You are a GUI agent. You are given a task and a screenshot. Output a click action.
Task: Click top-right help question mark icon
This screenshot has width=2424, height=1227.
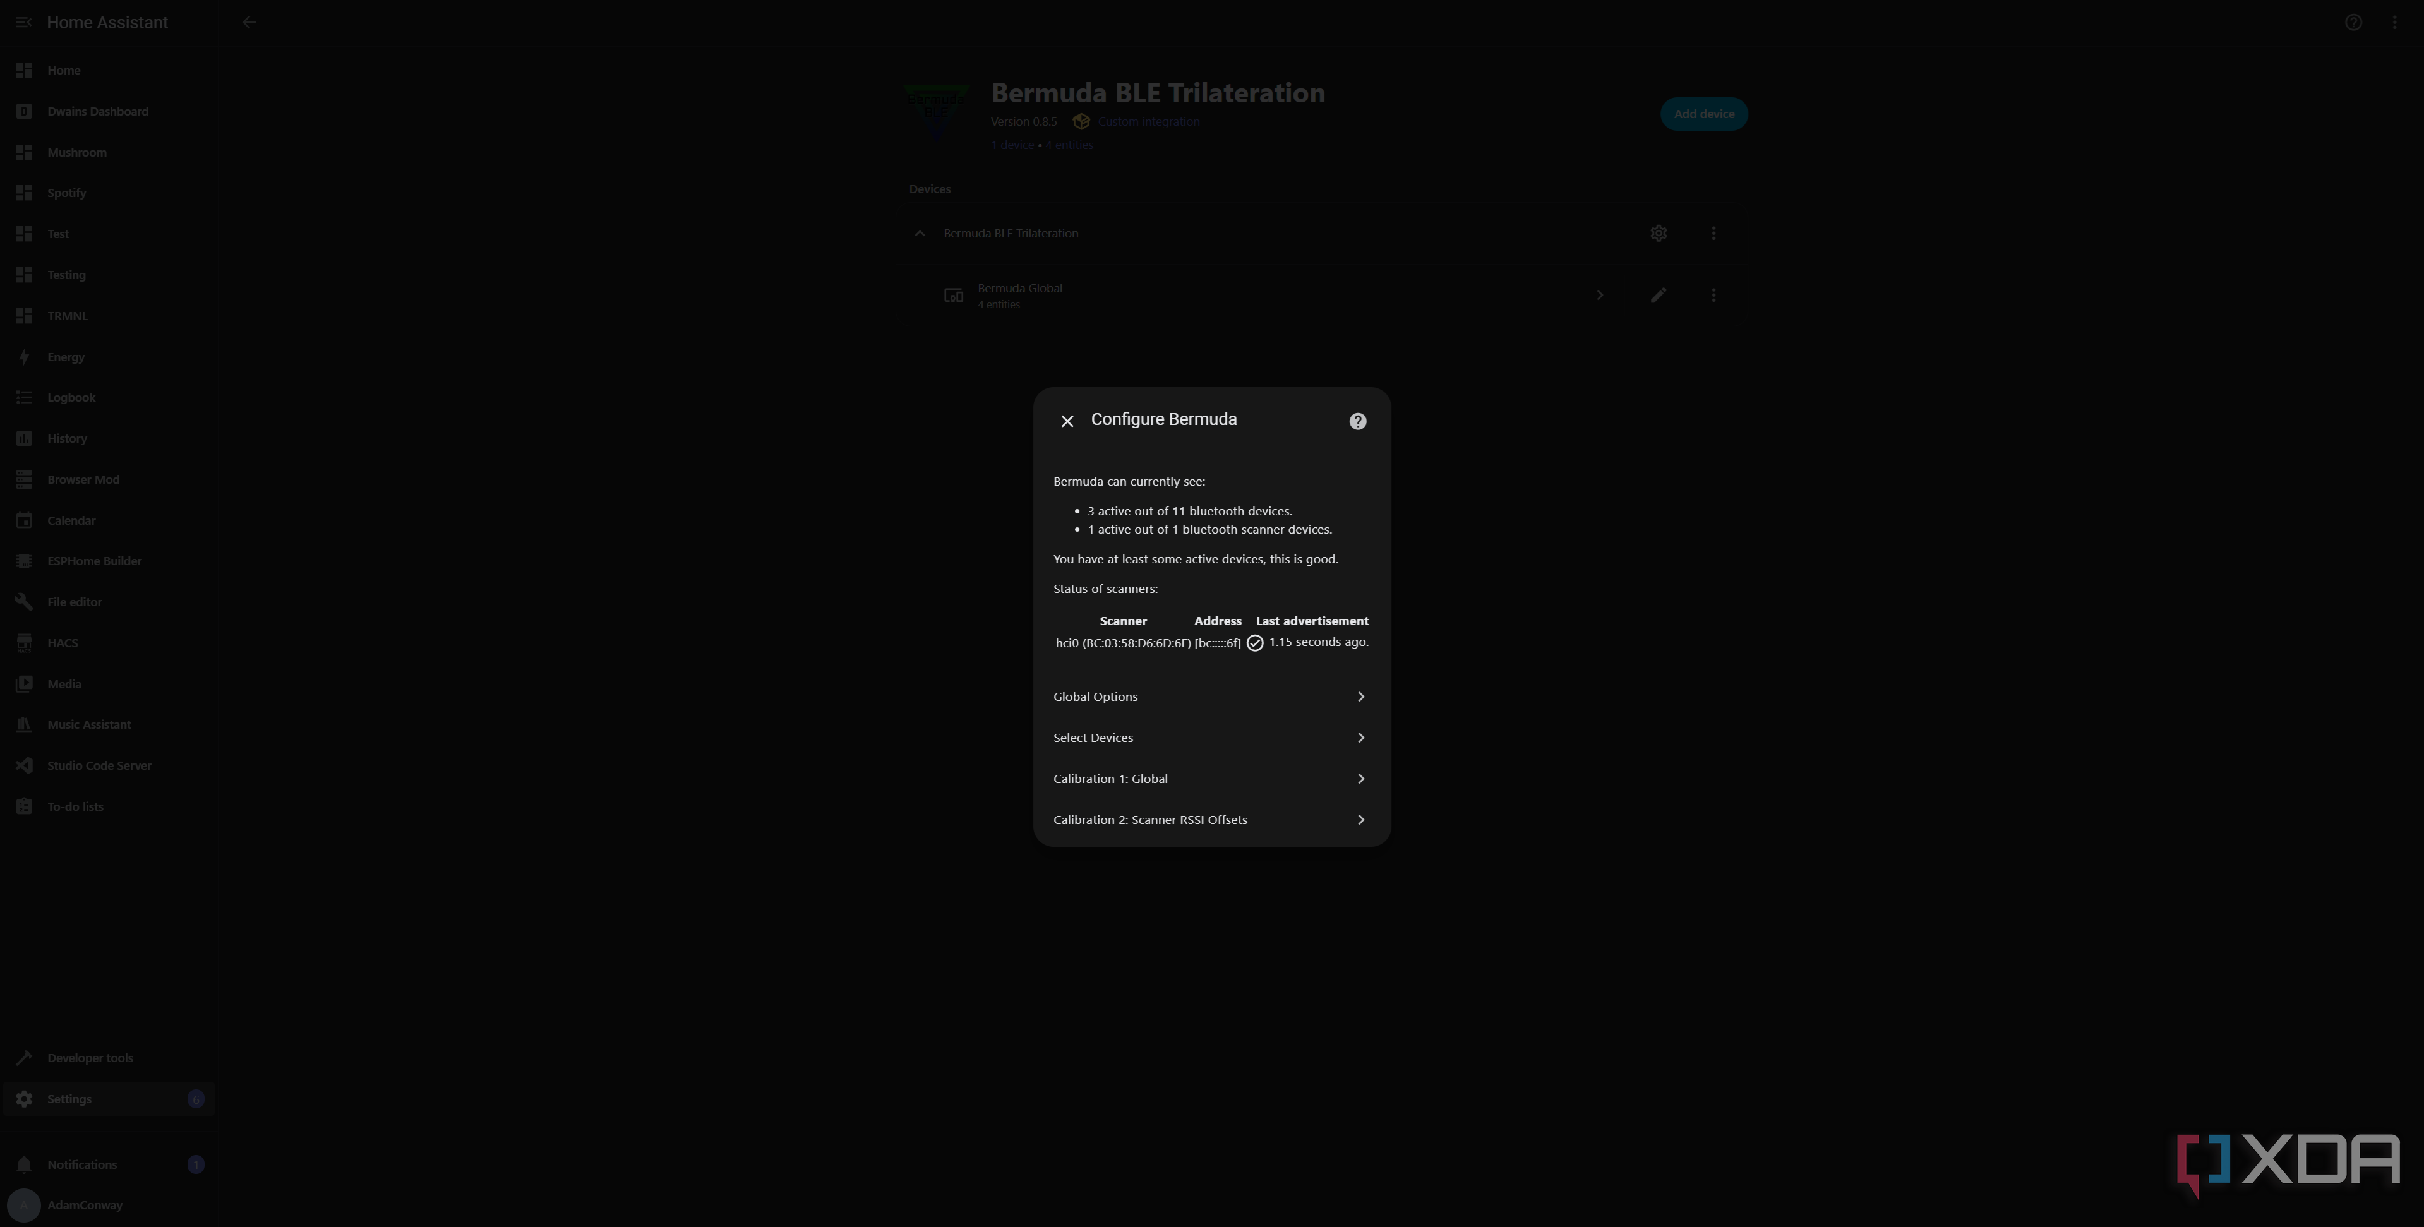coord(2353,21)
